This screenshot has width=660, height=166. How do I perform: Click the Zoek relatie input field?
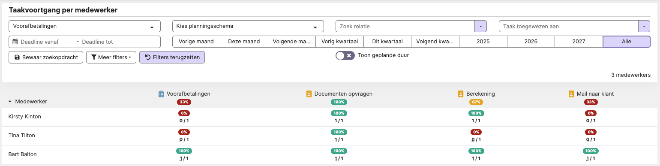[405, 26]
